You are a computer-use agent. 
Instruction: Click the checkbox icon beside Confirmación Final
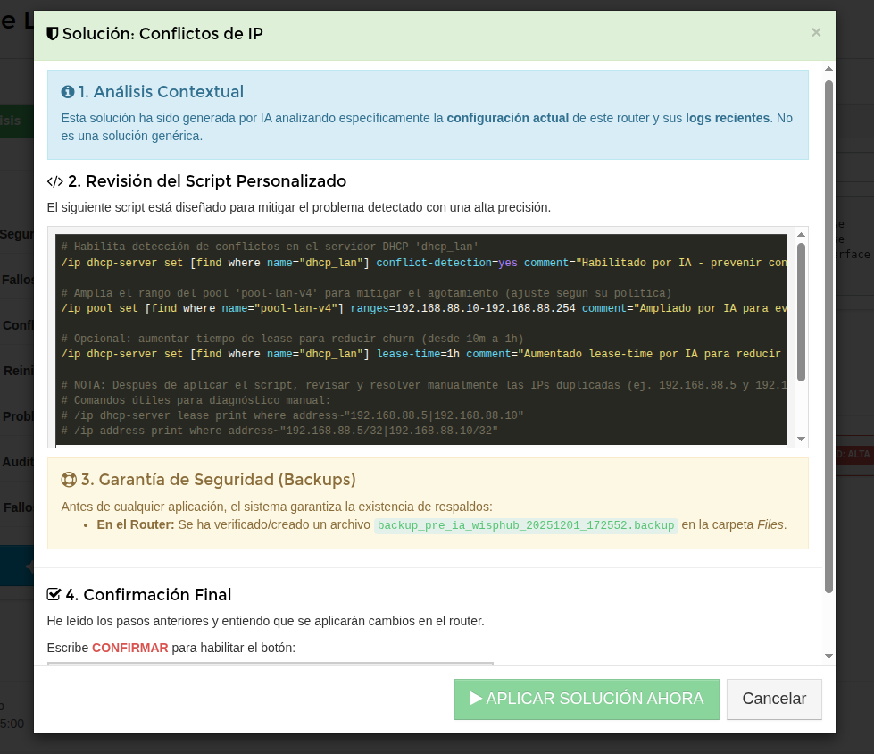point(54,594)
